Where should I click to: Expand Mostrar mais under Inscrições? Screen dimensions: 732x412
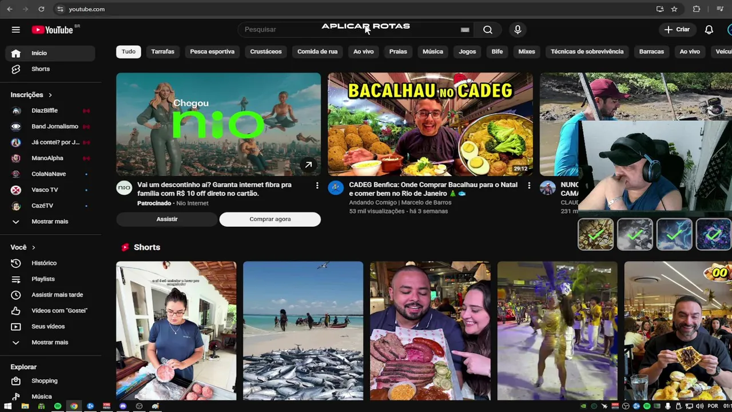pyautogui.click(x=50, y=222)
